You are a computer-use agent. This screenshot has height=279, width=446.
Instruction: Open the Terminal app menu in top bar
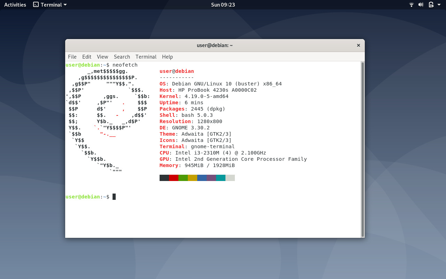50,5
